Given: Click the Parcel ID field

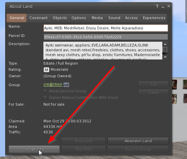Looking at the screenshot, I should [x=106, y=37].
